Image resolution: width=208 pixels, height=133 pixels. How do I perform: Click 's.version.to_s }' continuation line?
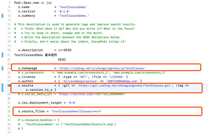click(41, 90)
